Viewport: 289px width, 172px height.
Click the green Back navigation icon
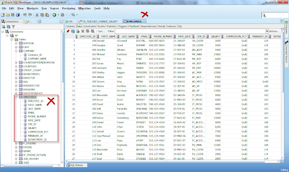point(54,15)
